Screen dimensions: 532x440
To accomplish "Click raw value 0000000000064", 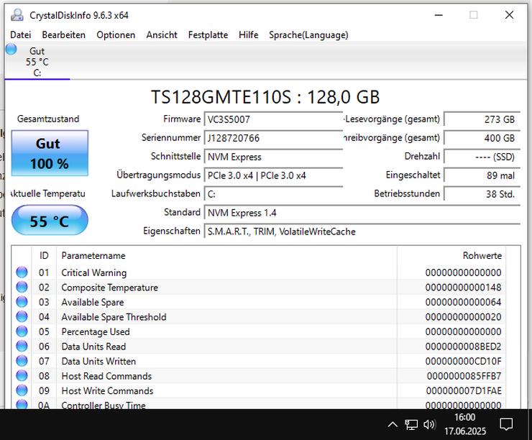I will coord(464,302).
